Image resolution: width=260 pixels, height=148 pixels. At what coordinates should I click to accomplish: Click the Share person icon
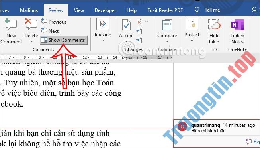tap(254, 10)
